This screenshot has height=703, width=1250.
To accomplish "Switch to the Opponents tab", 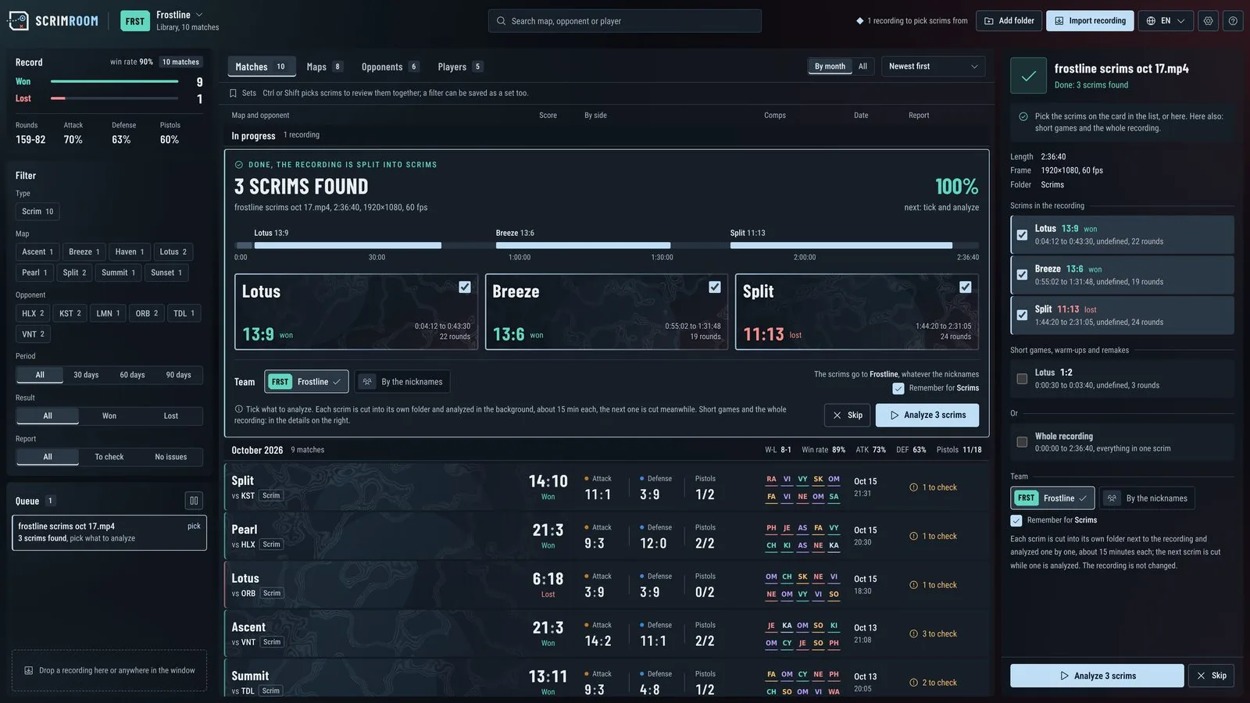I will coord(390,67).
